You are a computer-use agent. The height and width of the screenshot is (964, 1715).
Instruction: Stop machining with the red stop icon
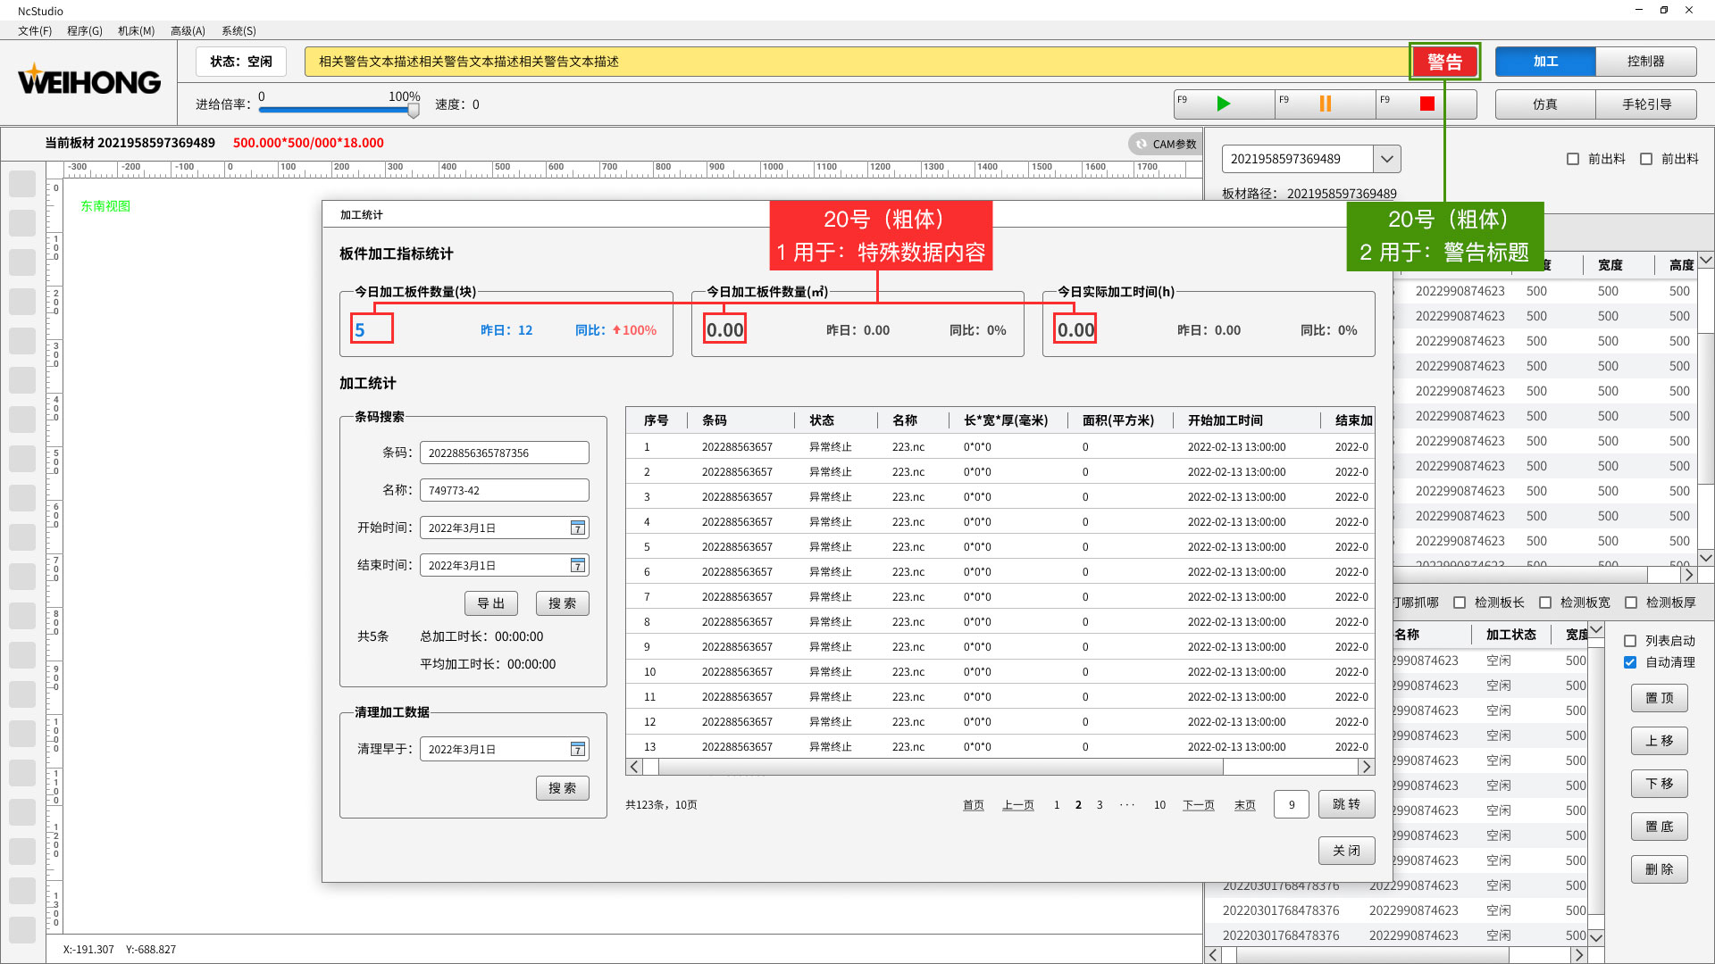point(1426,104)
